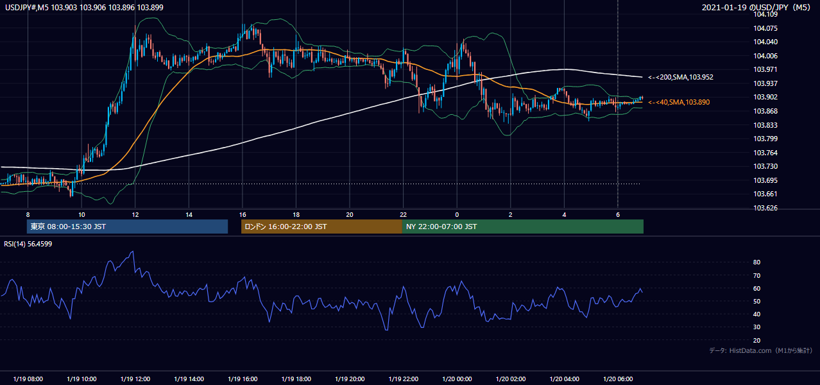
Task: Click the 1/20 00:00 time label
Action: [457, 379]
